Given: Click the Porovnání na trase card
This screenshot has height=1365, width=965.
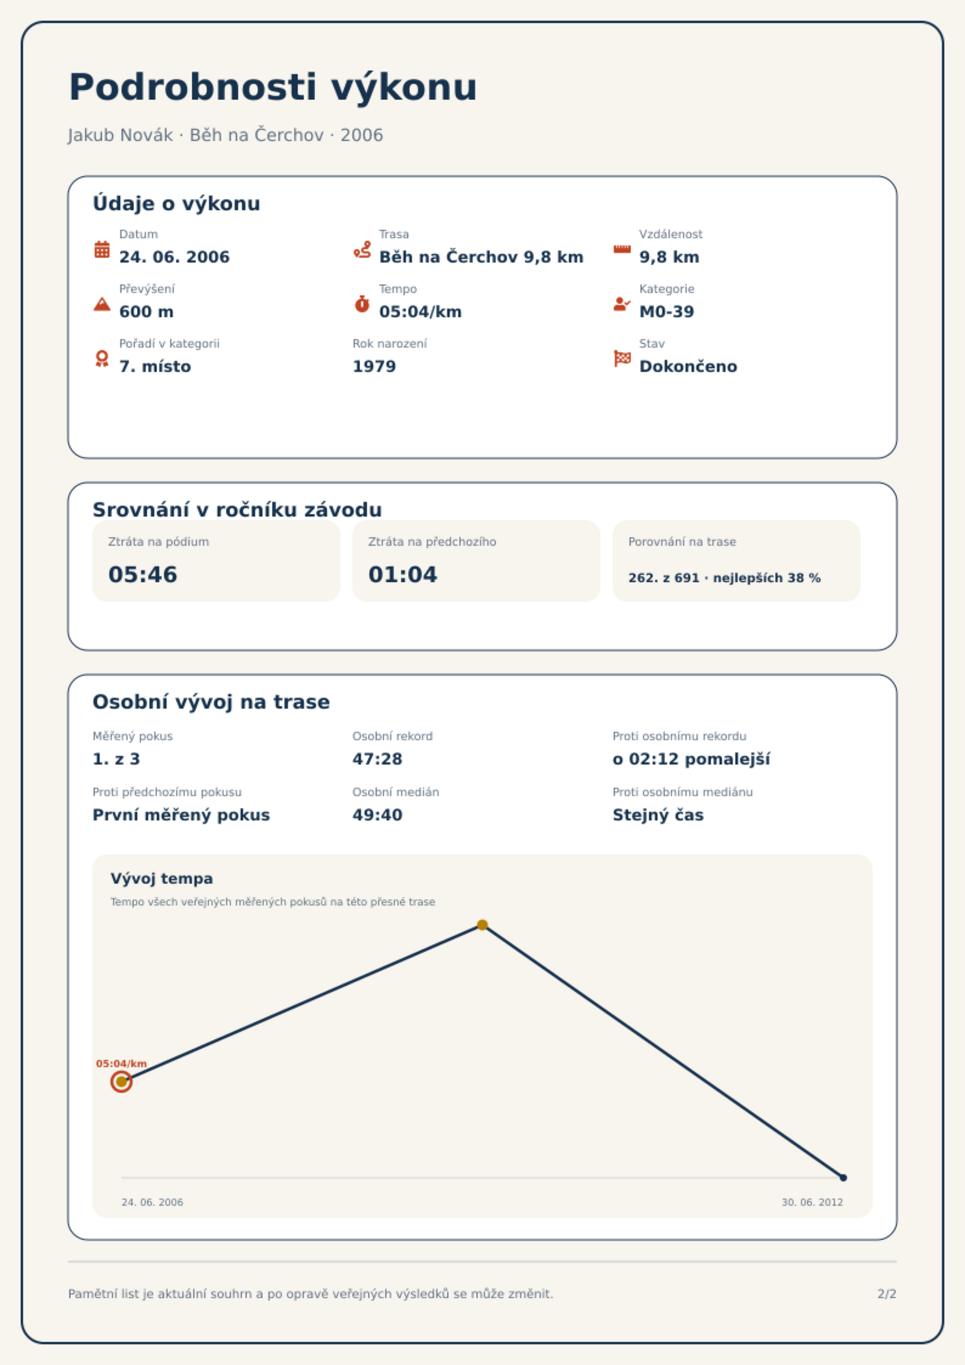Looking at the screenshot, I should pos(737,560).
